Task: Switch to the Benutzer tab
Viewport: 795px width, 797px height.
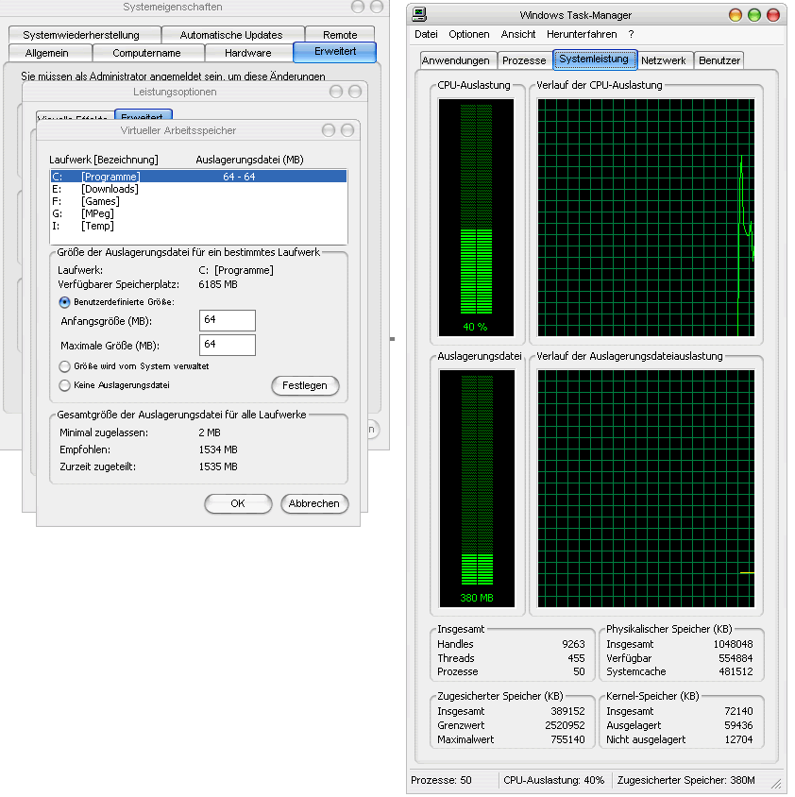Action: point(719,60)
